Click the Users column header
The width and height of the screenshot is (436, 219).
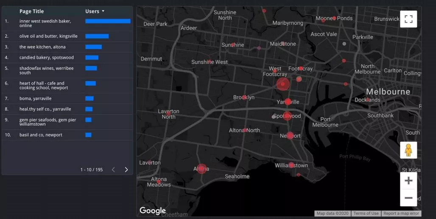(x=92, y=11)
